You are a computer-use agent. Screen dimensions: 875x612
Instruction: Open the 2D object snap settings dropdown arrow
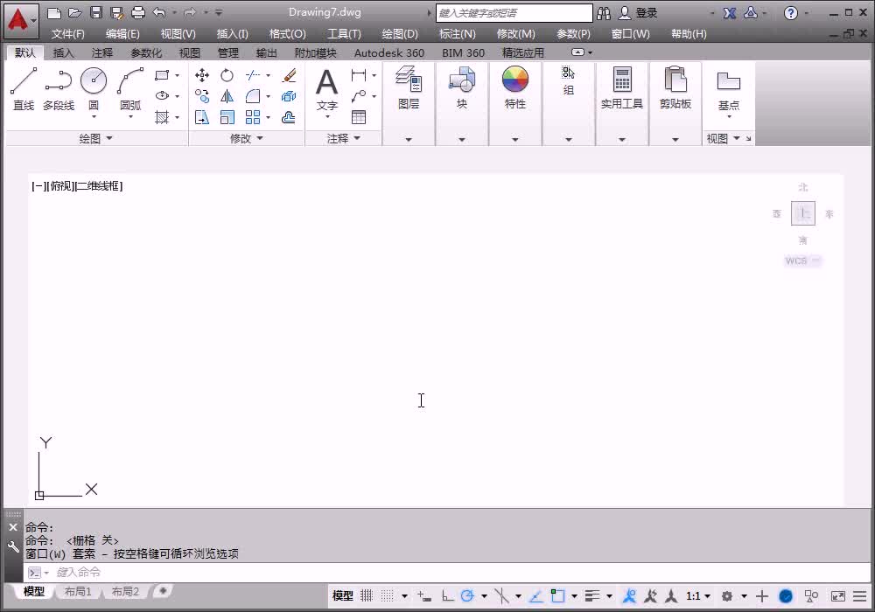click(574, 596)
